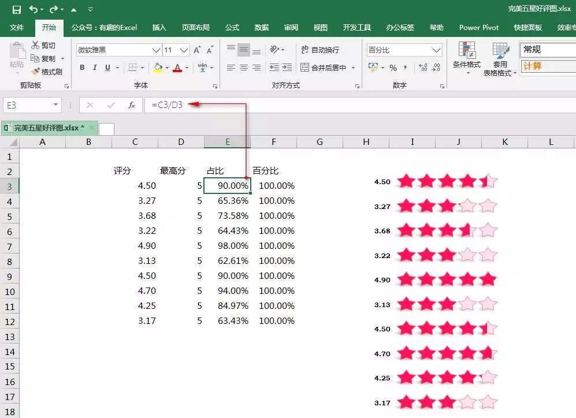Toggle Wrap Text (自动换行)
The height and width of the screenshot is (418, 576).
pyautogui.click(x=319, y=50)
